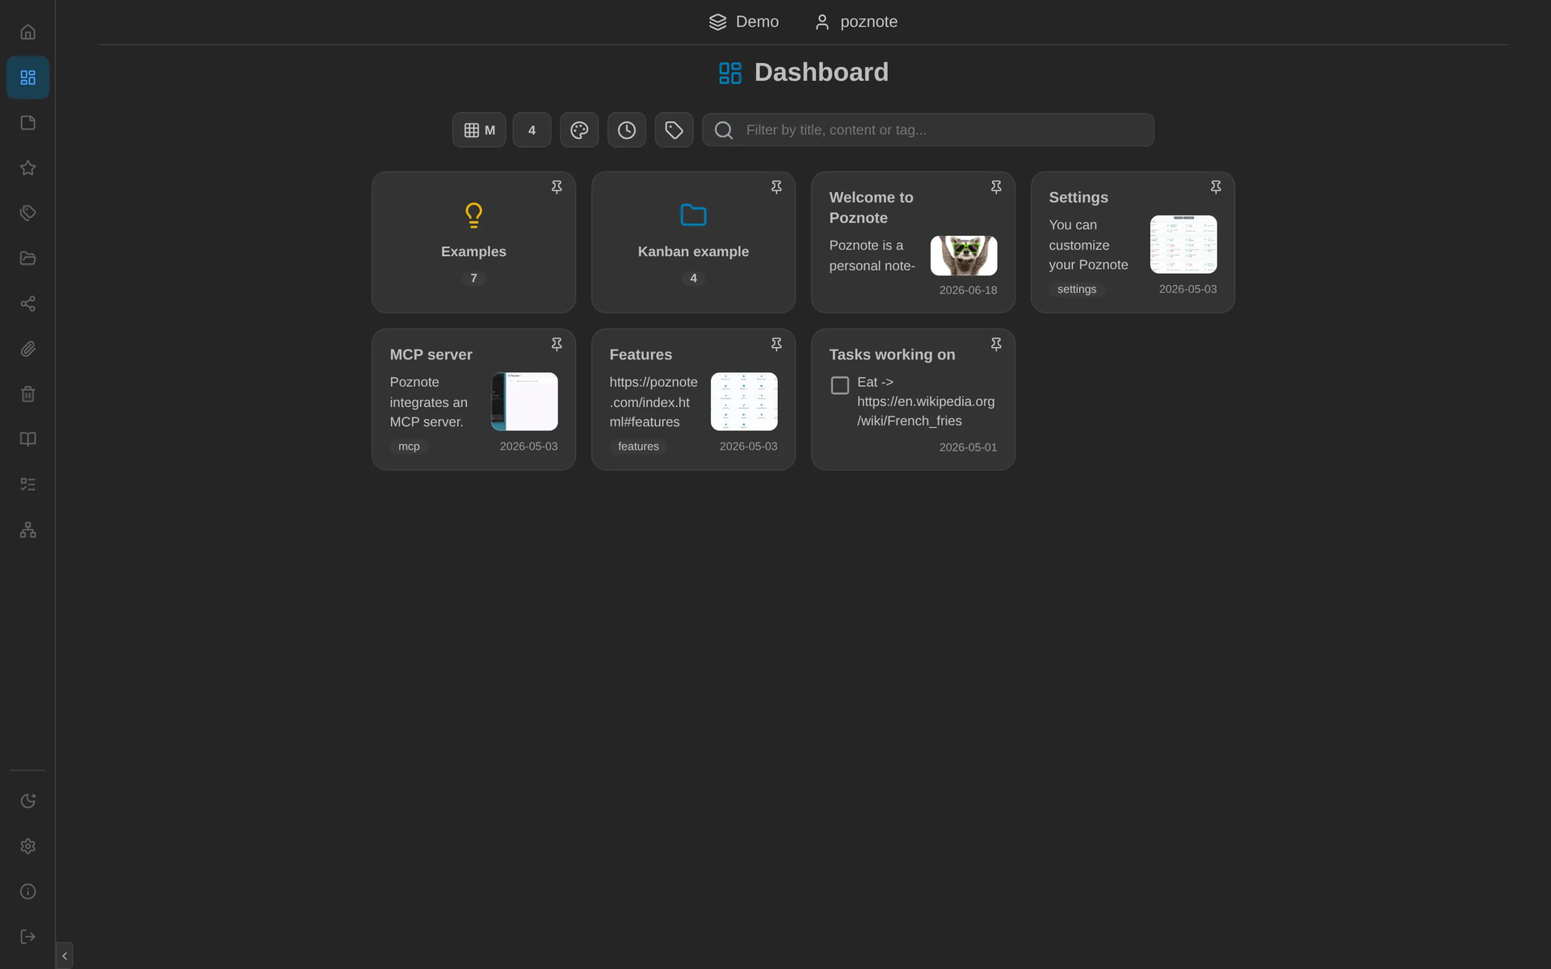Click the Features note thumbnail
Image resolution: width=1551 pixels, height=969 pixels.
coord(744,401)
